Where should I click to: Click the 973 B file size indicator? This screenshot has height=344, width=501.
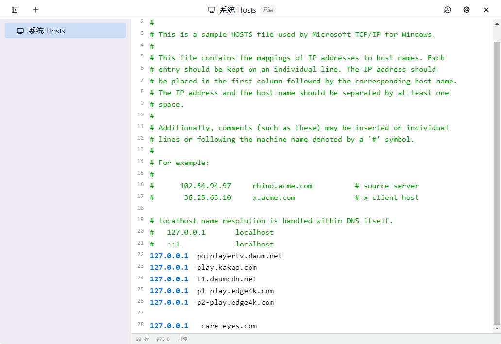[x=163, y=339]
